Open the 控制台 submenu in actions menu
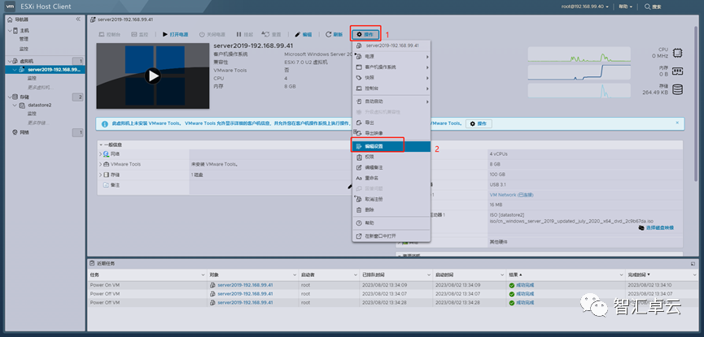The height and width of the screenshot is (337, 704). pos(391,89)
